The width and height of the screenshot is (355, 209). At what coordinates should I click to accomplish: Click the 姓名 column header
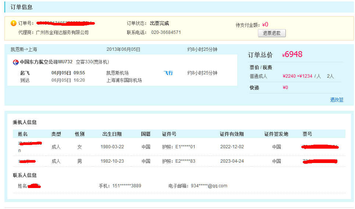tap(23, 134)
